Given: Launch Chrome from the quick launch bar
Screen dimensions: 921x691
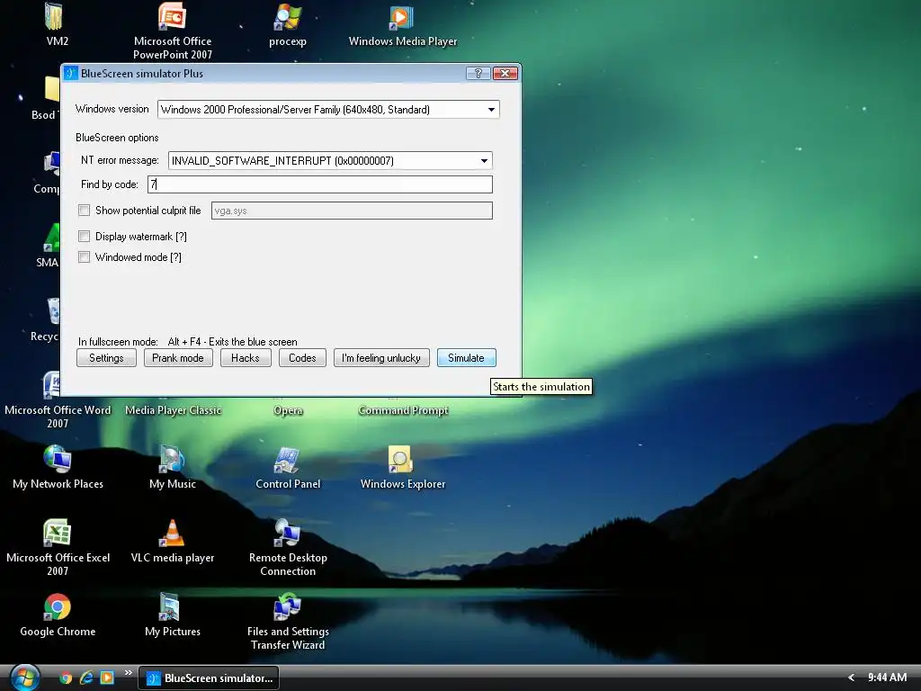Looking at the screenshot, I should (x=66, y=678).
